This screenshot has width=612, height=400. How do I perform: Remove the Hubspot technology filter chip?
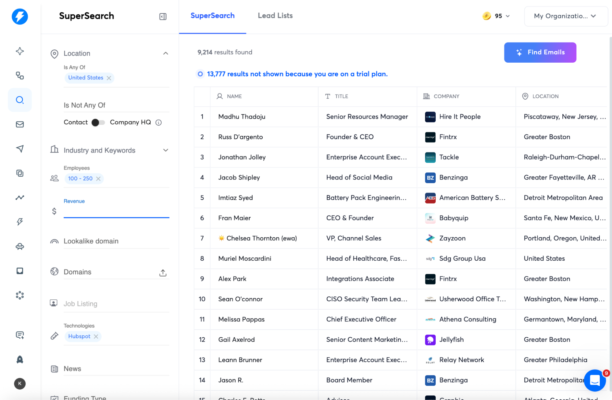[x=96, y=336]
